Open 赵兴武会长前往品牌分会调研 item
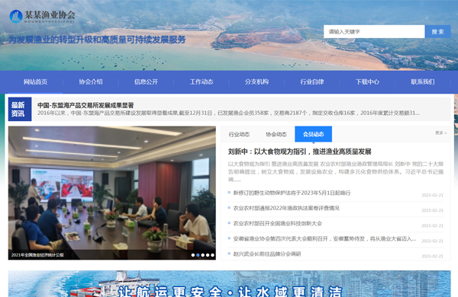 click(x=267, y=254)
